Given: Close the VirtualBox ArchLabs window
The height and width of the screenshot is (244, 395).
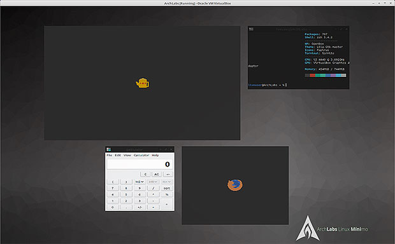Looking at the screenshot, I should coord(391,3).
